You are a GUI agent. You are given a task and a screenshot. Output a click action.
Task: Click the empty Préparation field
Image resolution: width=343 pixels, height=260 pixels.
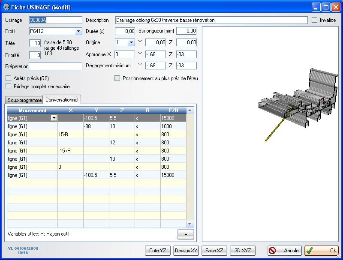(x=56, y=66)
